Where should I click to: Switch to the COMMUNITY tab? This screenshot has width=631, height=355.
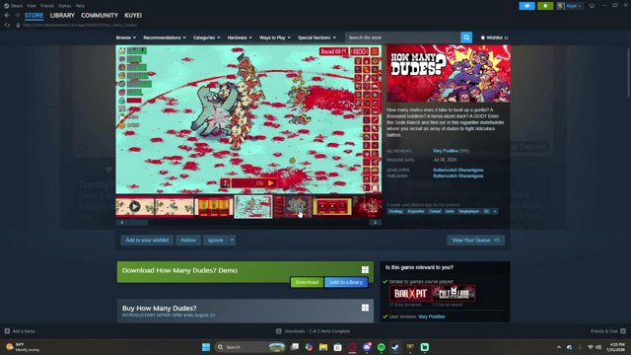coord(100,16)
